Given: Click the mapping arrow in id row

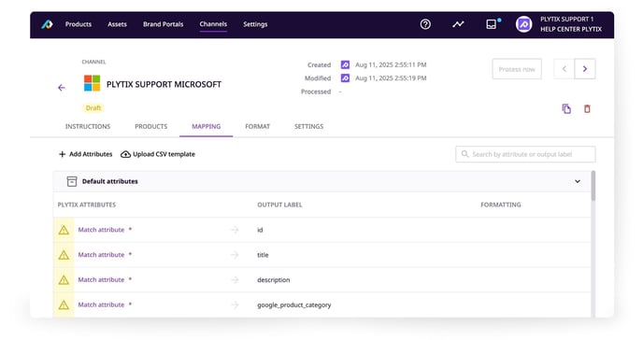Looking at the screenshot, I should (235, 230).
